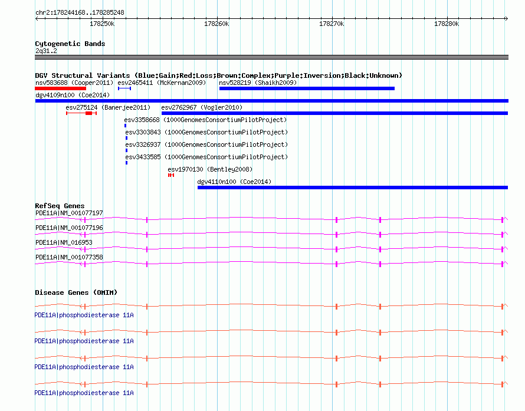Select the esv3303843 variant label
525x411 pixels.
(205, 133)
